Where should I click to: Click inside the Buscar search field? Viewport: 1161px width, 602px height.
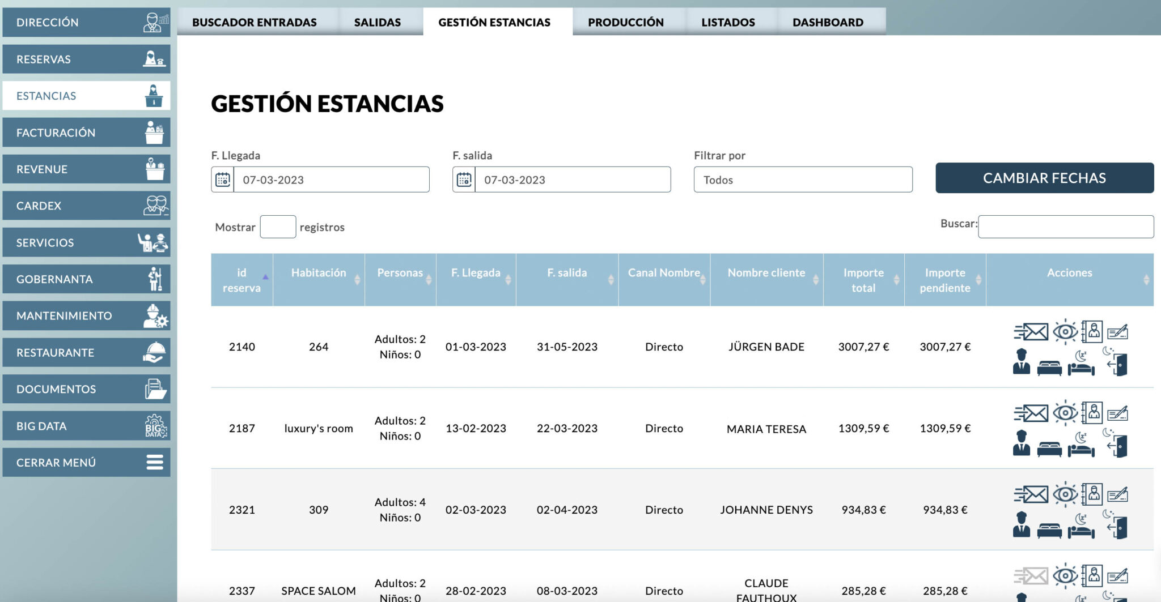[x=1066, y=226]
